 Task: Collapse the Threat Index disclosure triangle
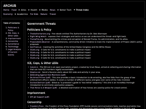click(74, 10)
